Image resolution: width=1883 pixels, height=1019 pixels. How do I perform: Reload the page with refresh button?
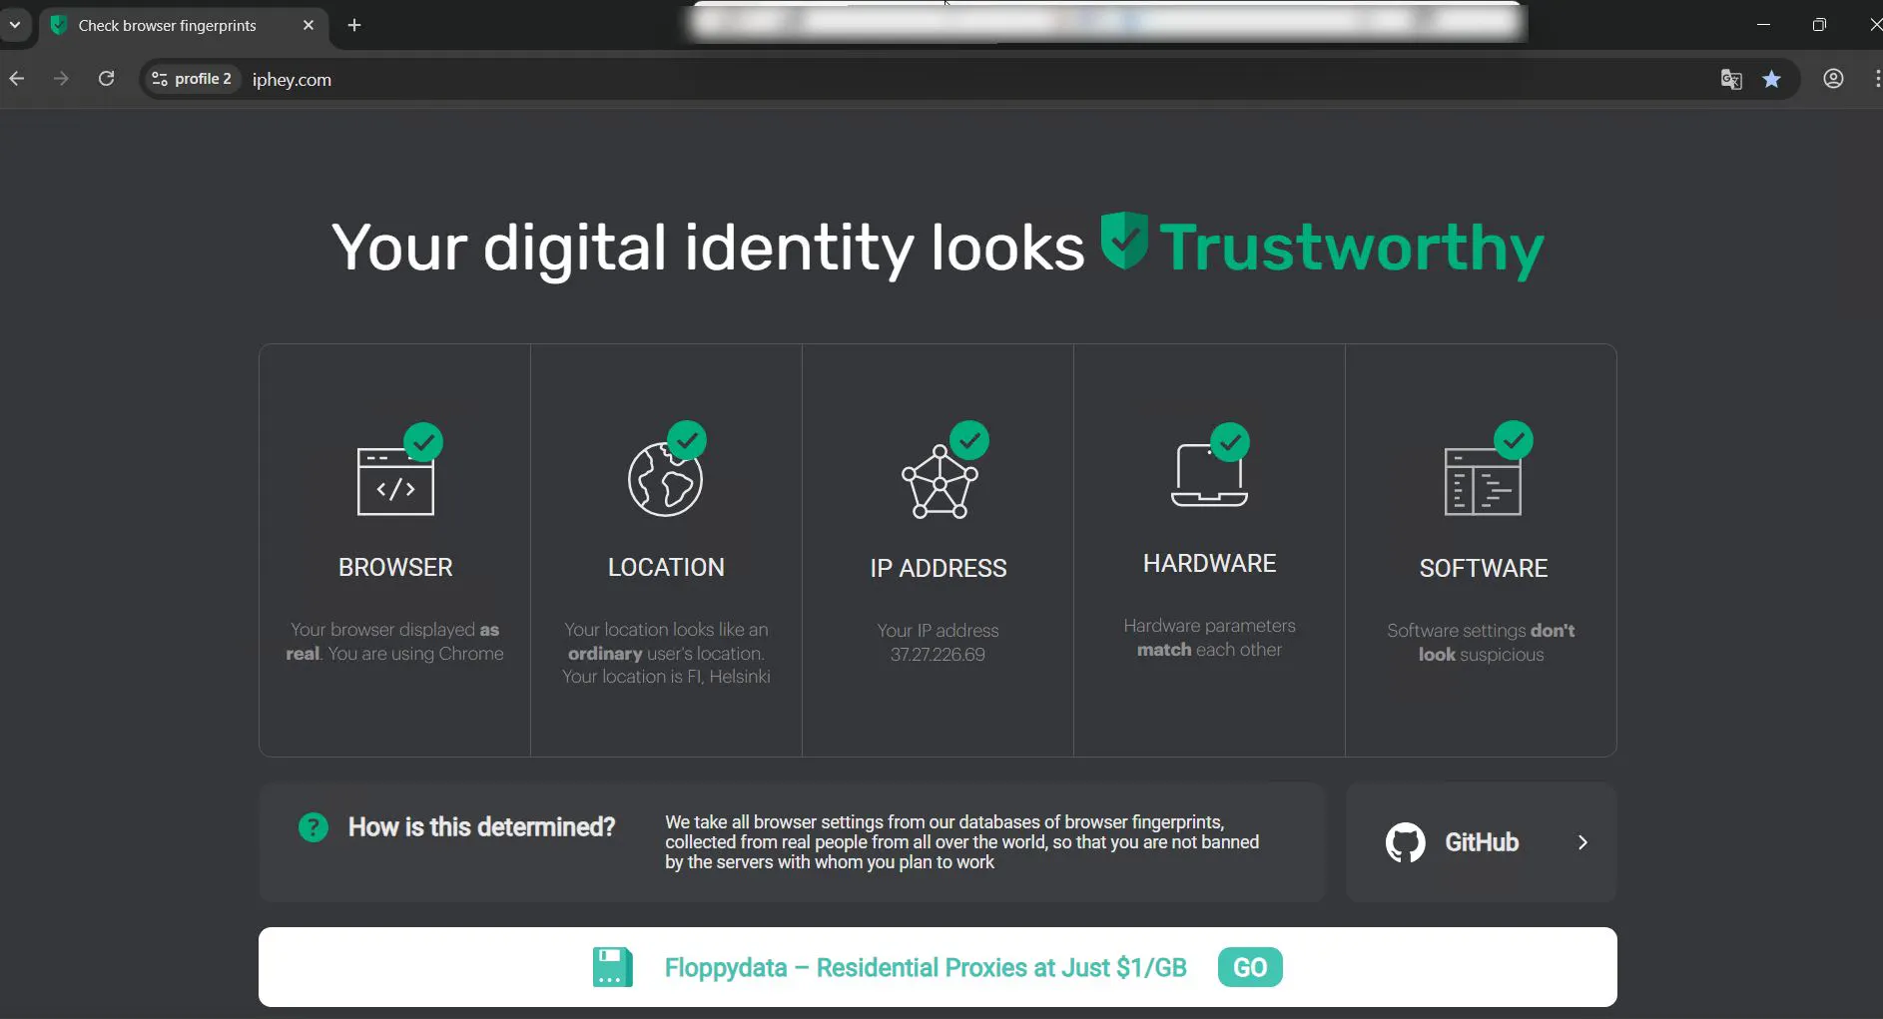(107, 79)
